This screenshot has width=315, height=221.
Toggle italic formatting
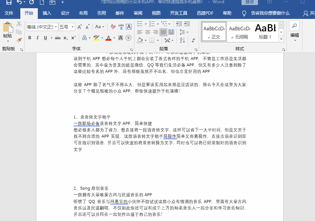(x=38, y=38)
